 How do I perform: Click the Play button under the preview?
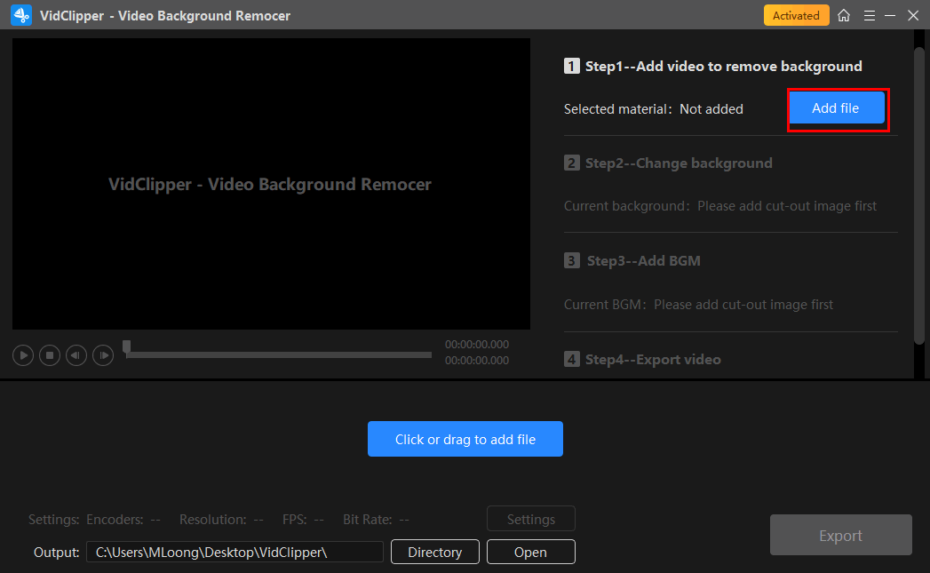(x=23, y=355)
